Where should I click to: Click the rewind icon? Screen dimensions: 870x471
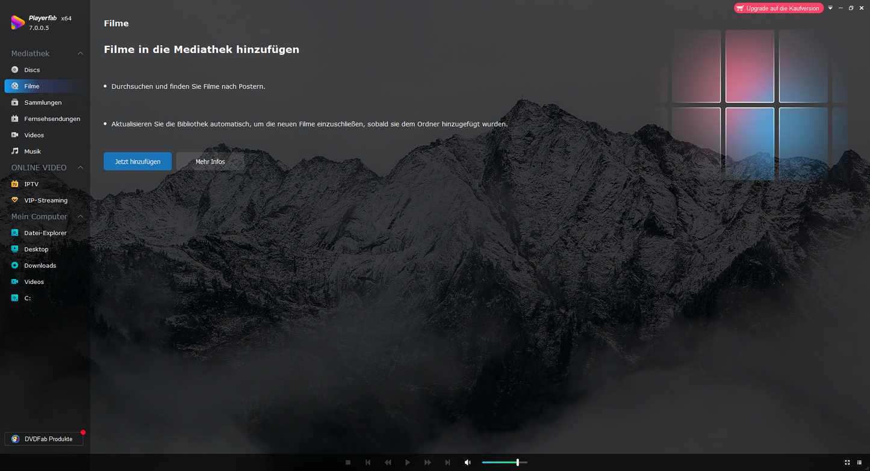388,463
